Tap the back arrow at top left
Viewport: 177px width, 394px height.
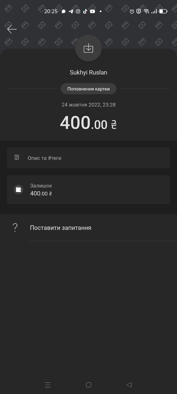pyautogui.click(x=12, y=29)
